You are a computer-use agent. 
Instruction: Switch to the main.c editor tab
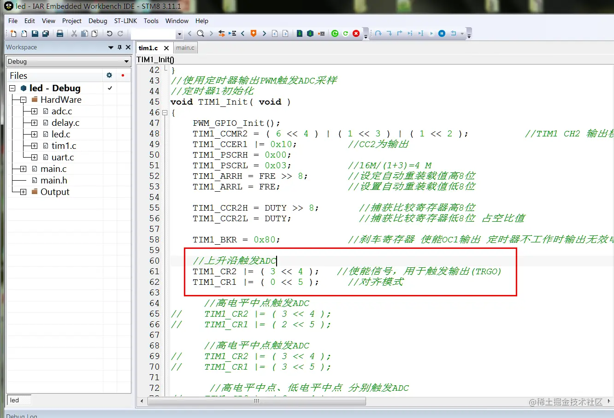click(x=185, y=47)
